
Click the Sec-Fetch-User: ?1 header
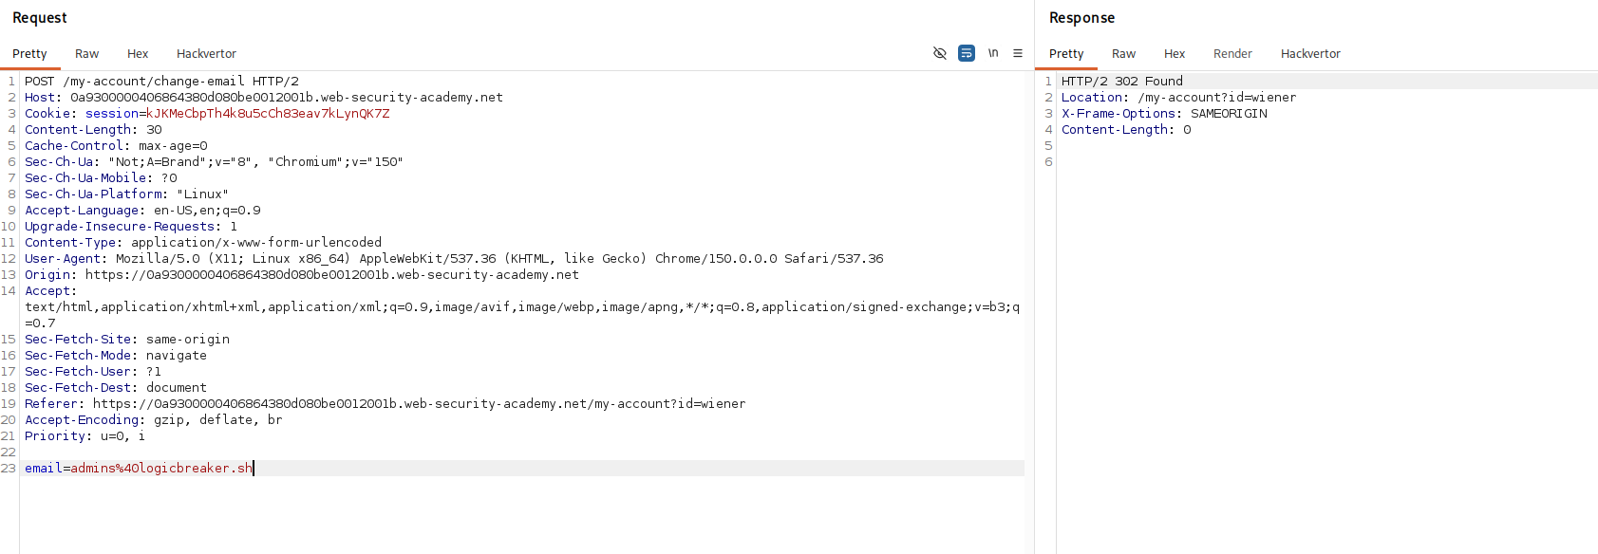tap(93, 372)
